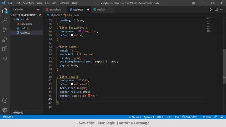226x127 pixels.
Task: Click the feedback icon in status bar
Action: [x=216, y=117]
